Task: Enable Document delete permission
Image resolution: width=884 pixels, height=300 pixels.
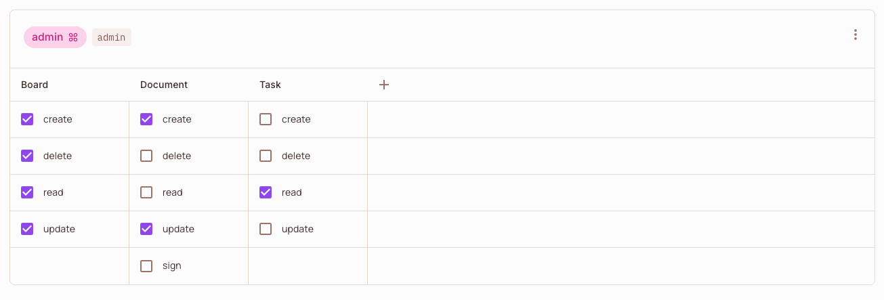Action: (146, 156)
